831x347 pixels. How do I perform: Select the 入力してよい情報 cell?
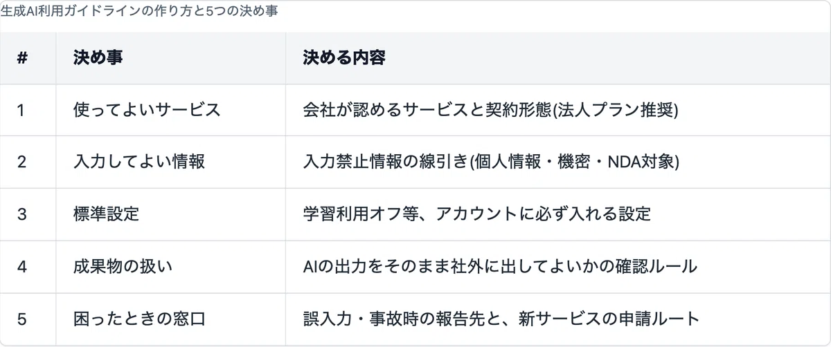point(171,162)
